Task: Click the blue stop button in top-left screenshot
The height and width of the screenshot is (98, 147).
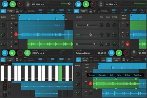Action: [5, 4]
